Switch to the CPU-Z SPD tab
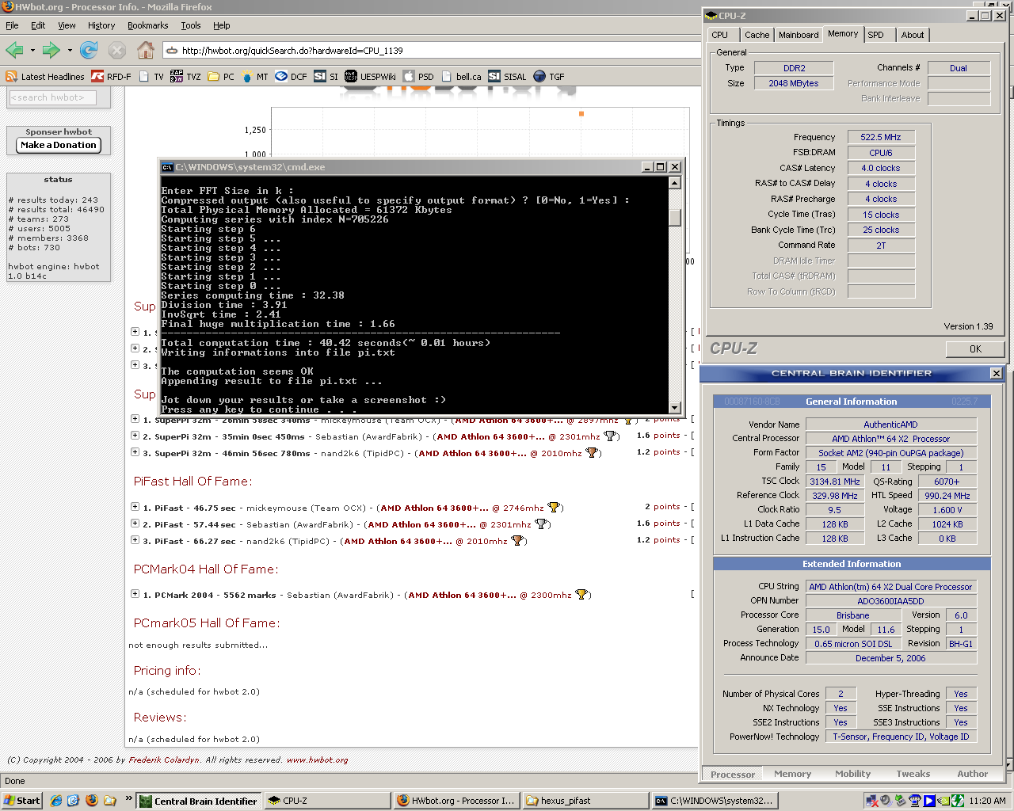Screen dimensions: 1014x811 tap(875, 35)
